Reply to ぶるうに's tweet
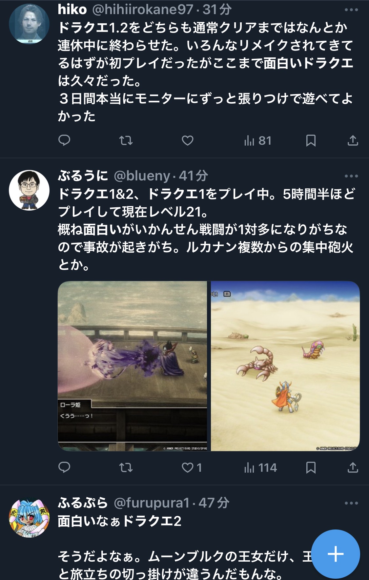 click(64, 467)
